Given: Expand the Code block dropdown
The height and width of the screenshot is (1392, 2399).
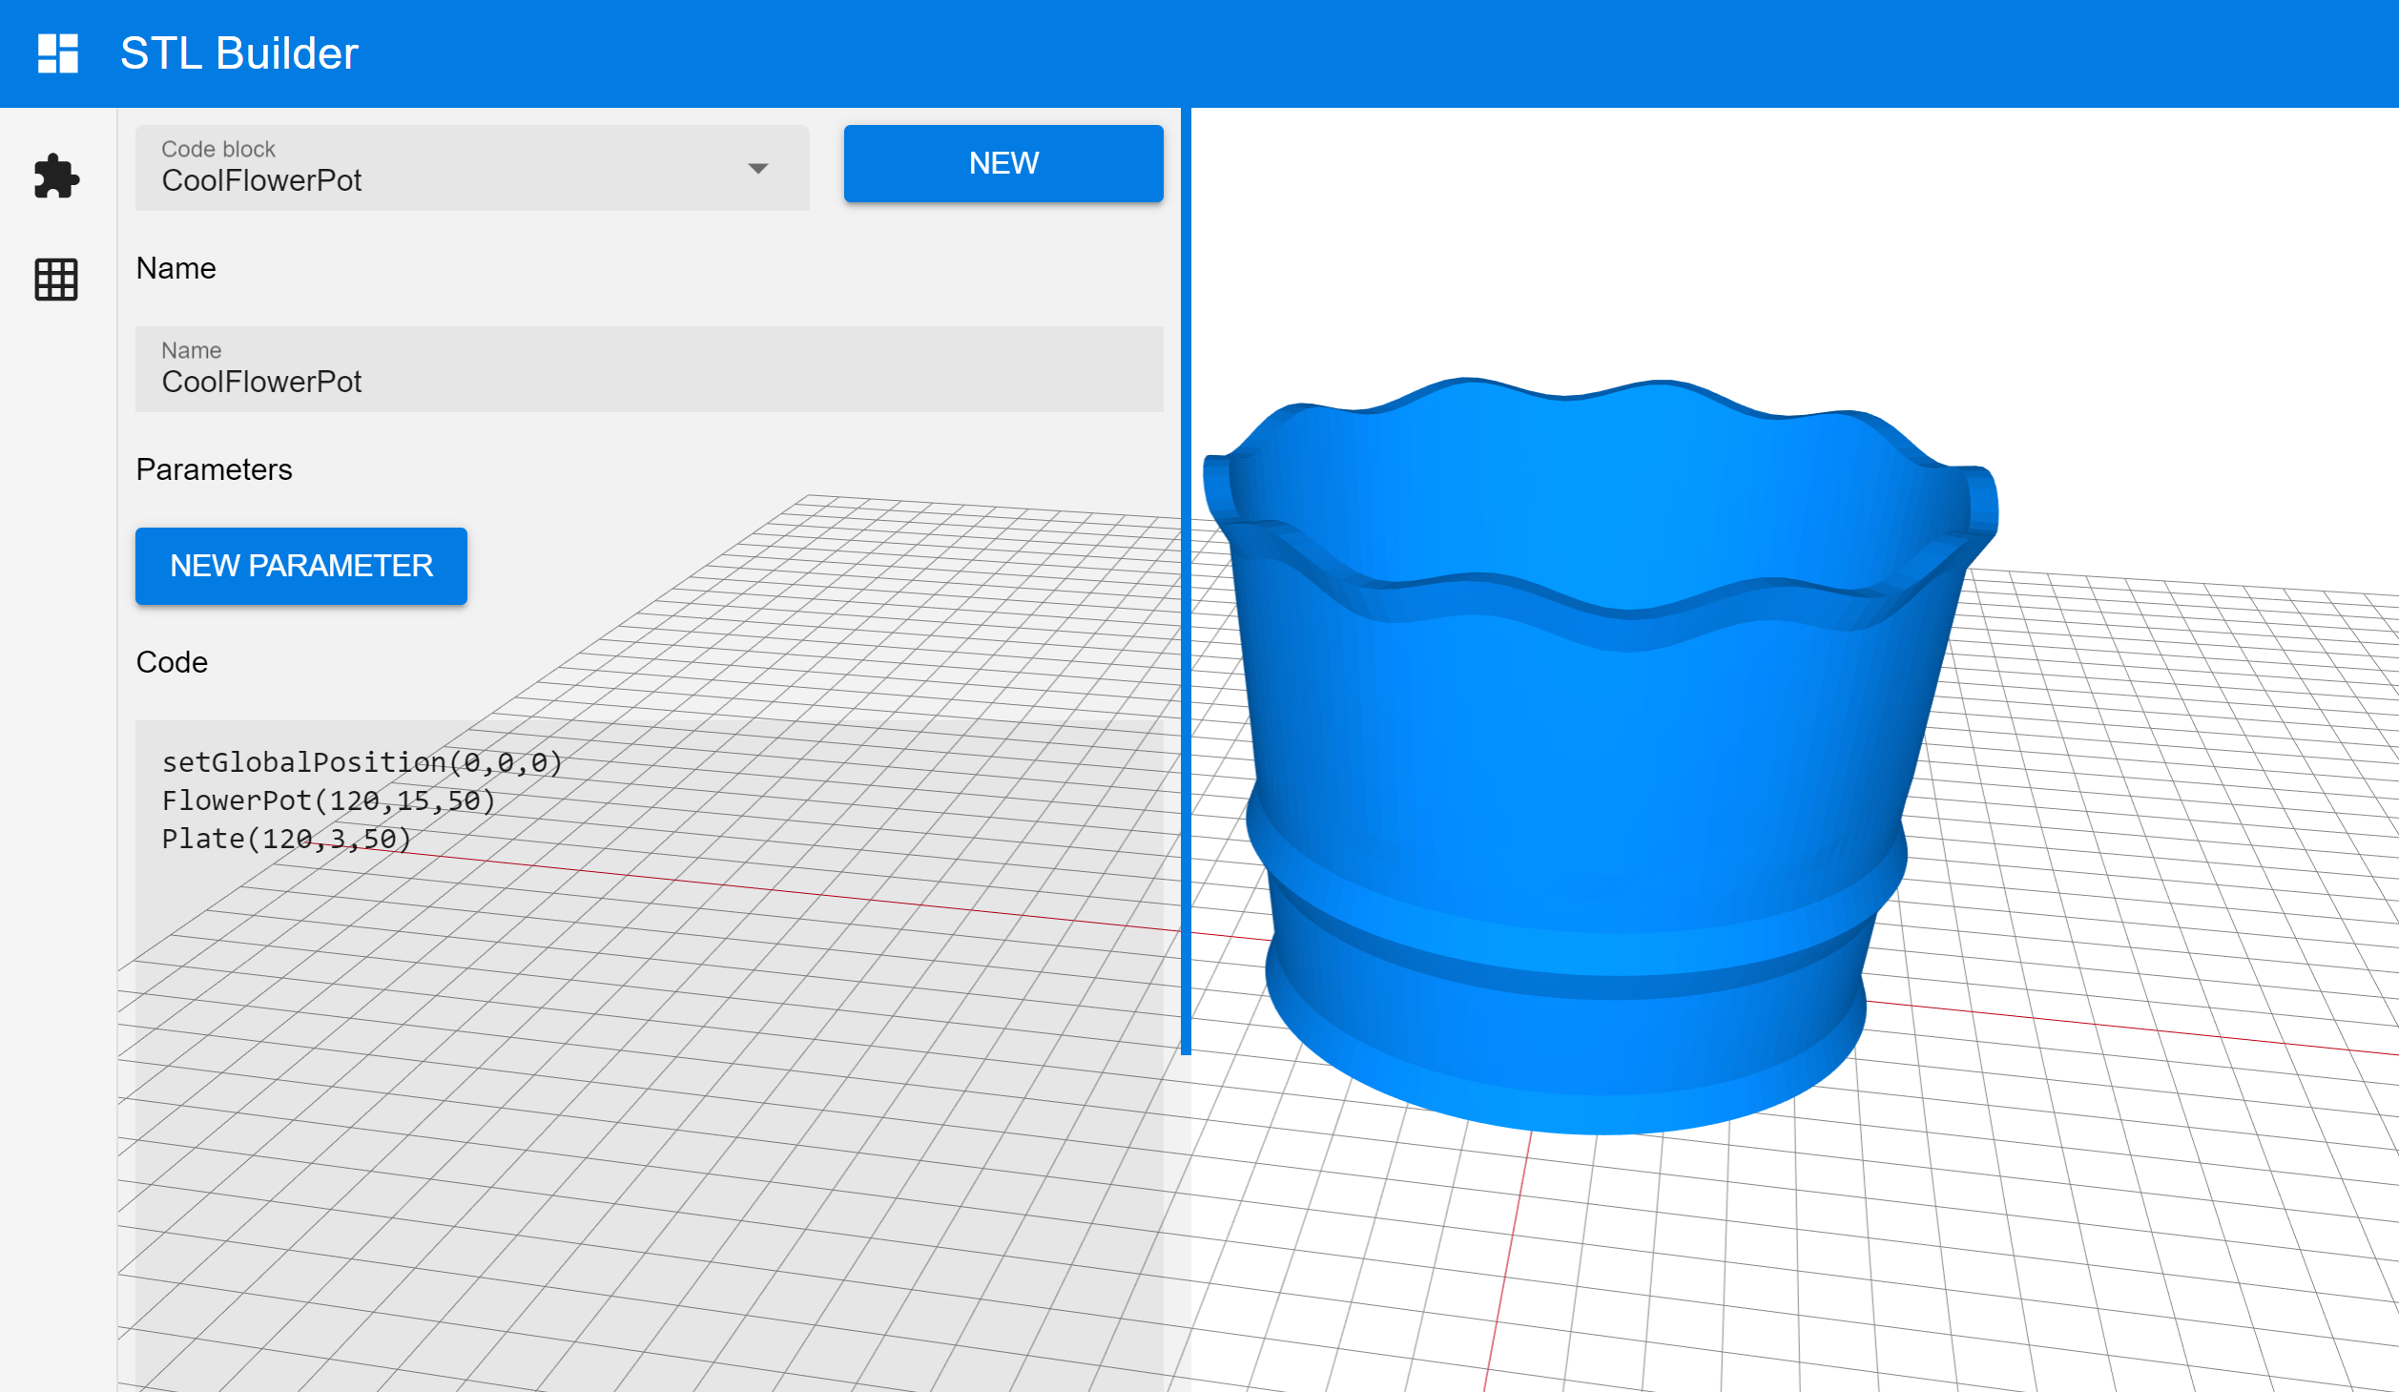Looking at the screenshot, I should coord(472,168).
